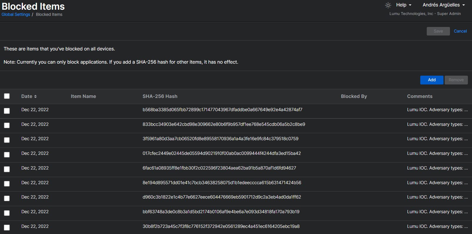472x234 pixels.
Task: Check the box for hash starting 8e194d89
Action: tap(7, 184)
